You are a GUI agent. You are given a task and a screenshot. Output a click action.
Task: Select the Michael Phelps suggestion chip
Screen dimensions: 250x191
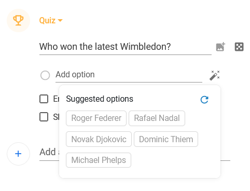(99, 160)
